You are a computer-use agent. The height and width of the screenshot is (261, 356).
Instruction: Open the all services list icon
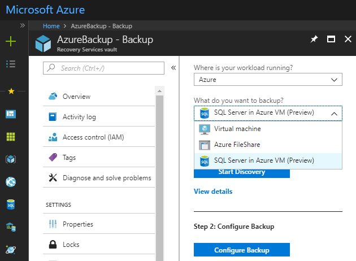tap(11, 63)
